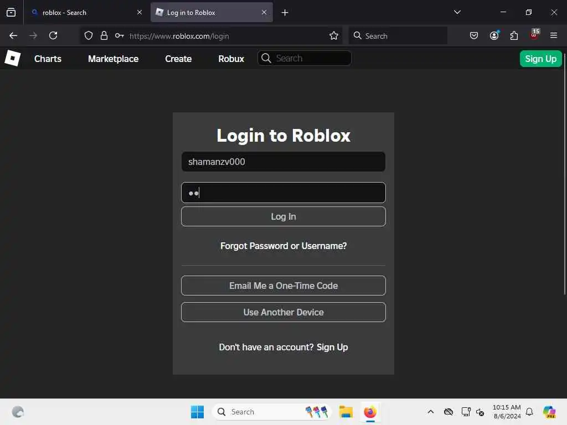Screen dimensions: 567x425
Task: Click the padlock site security icon
Action: pyautogui.click(x=104, y=35)
